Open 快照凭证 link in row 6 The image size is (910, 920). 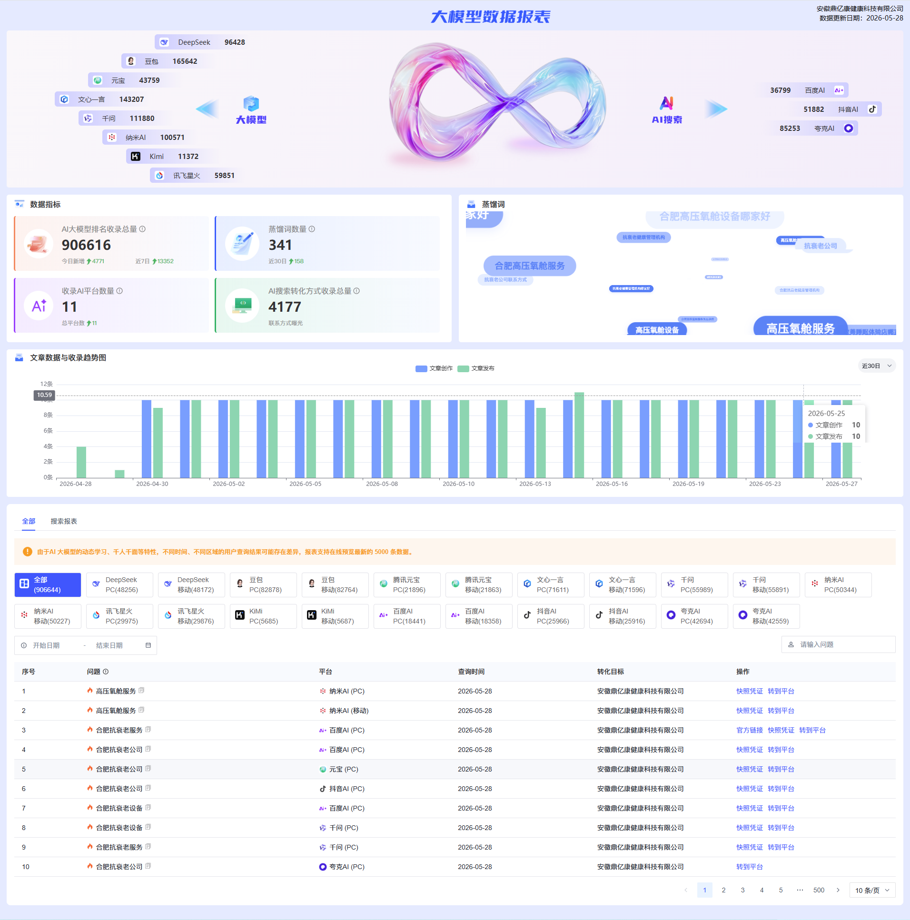point(750,789)
